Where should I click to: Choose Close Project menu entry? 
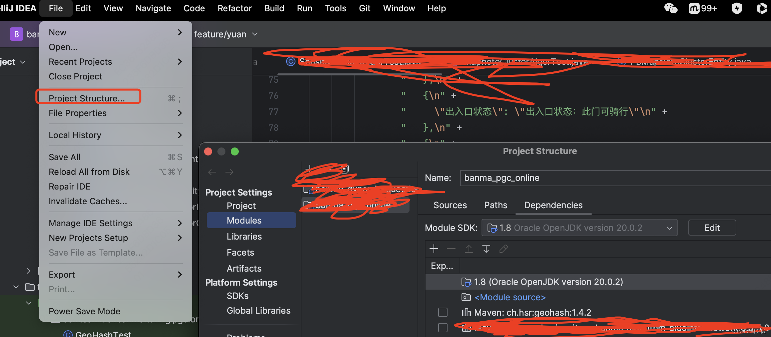[115, 76]
